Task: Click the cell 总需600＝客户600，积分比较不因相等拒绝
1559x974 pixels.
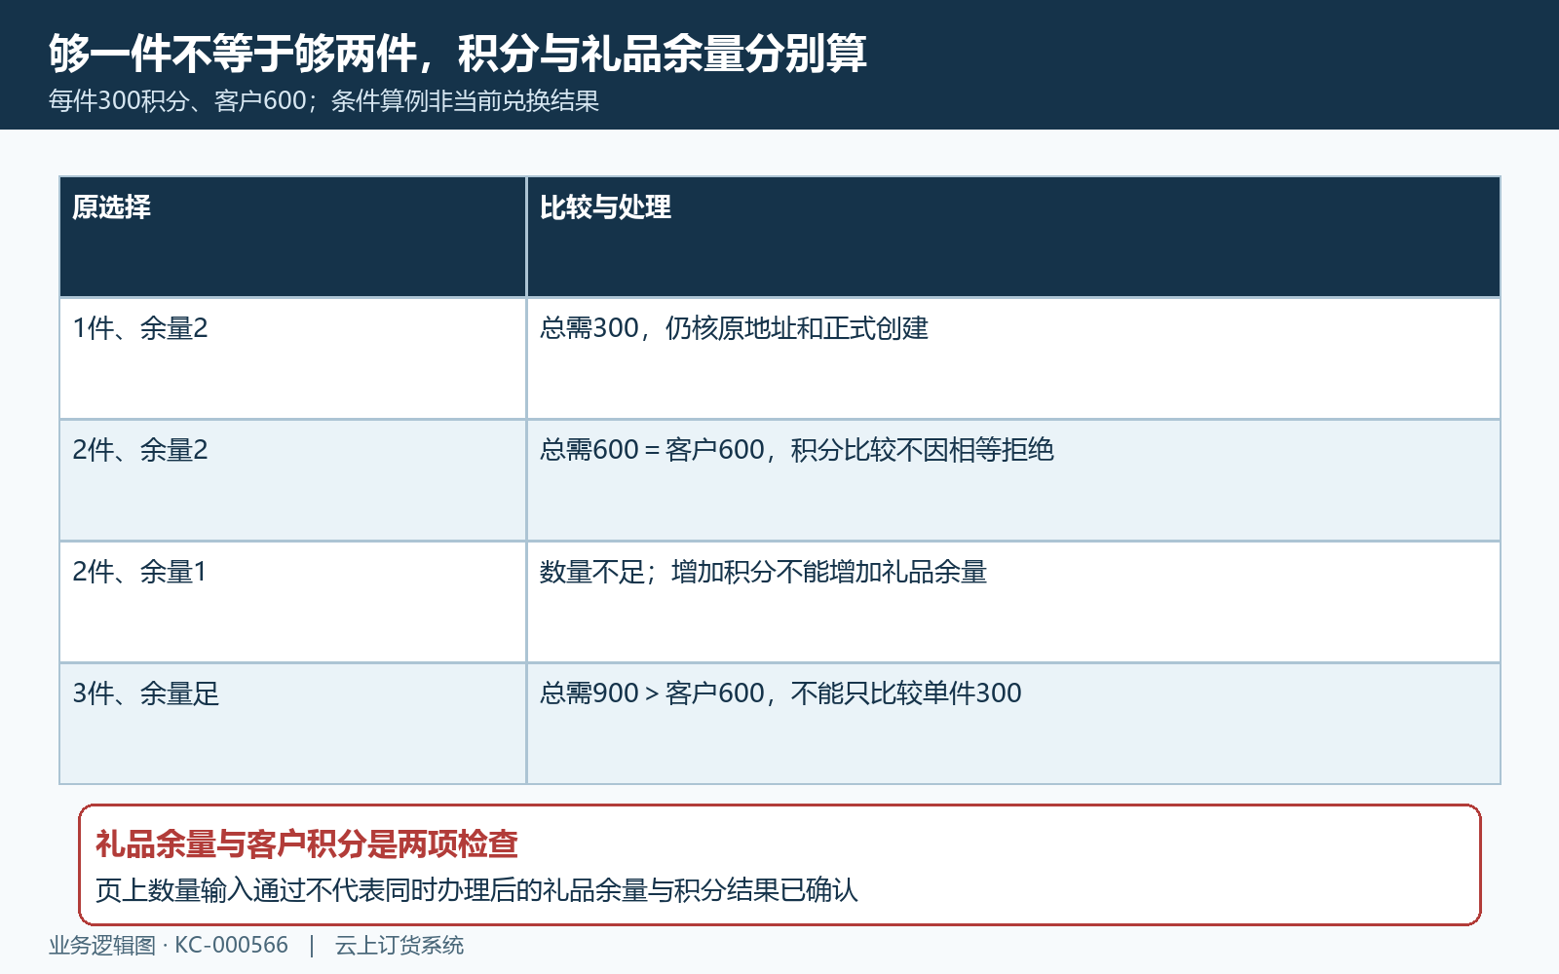Action: tap(1013, 480)
